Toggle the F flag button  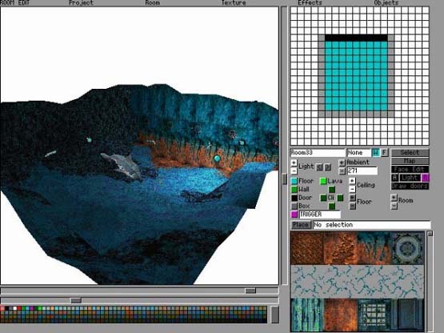point(384,152)
